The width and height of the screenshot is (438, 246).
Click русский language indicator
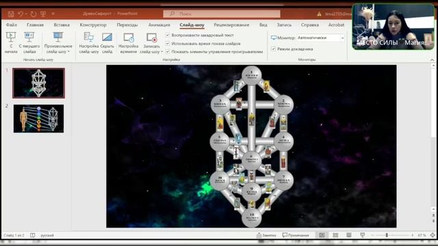47,235
